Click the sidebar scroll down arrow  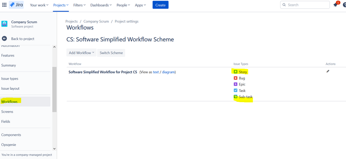coord(54,149)
